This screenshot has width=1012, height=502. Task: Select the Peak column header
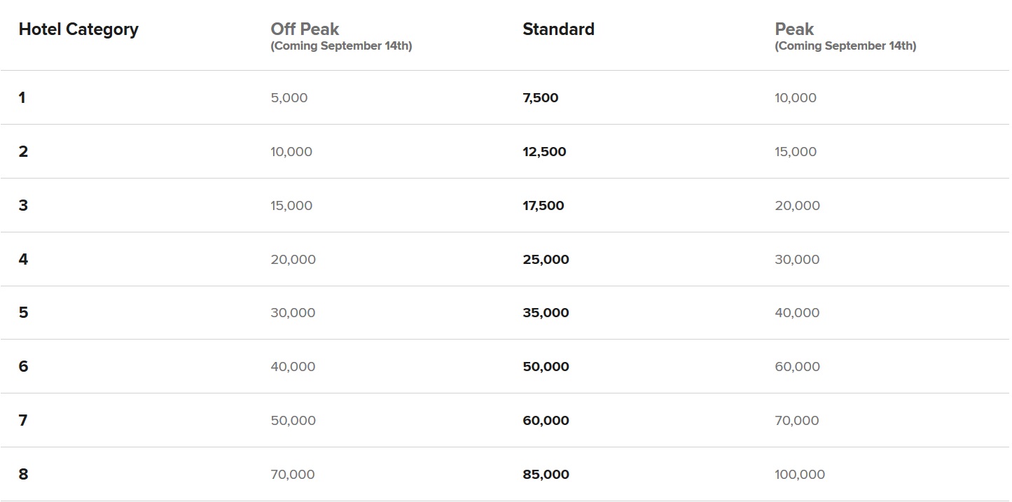tap(794, 29)
